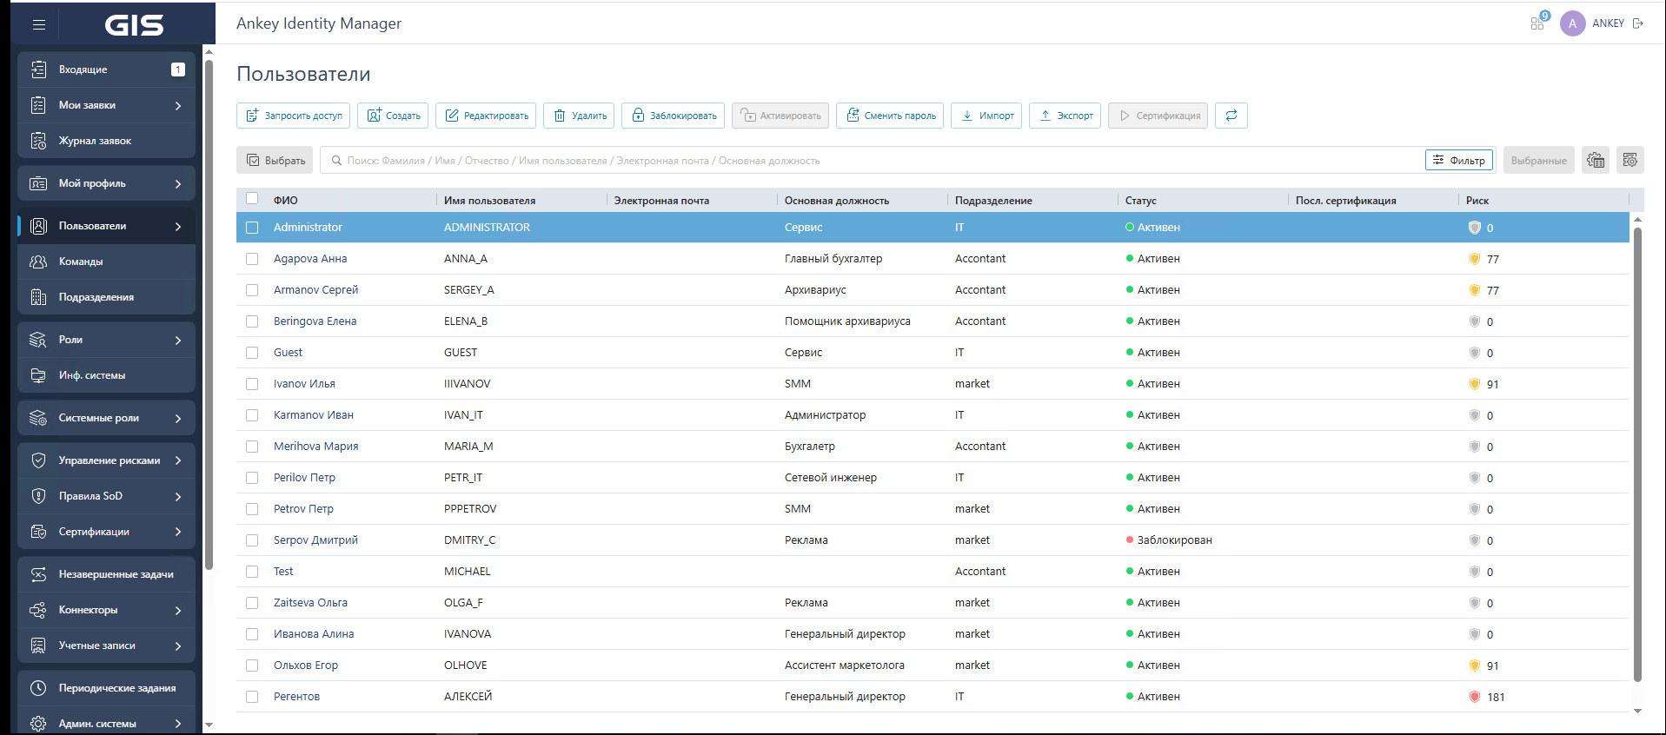Check the Administrator row checkbox
This screenshot has width=1666, height=735.
pos(252,228)
